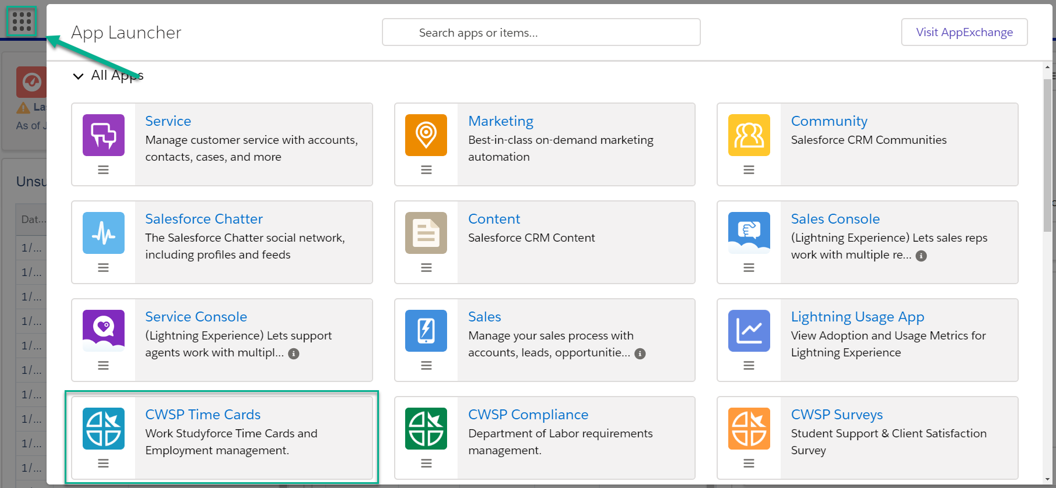Image resolution: width=1056 pixels, height=488 pixels.
Task: Click the Visit AppExchange button
Action: (x=964, y=32)
